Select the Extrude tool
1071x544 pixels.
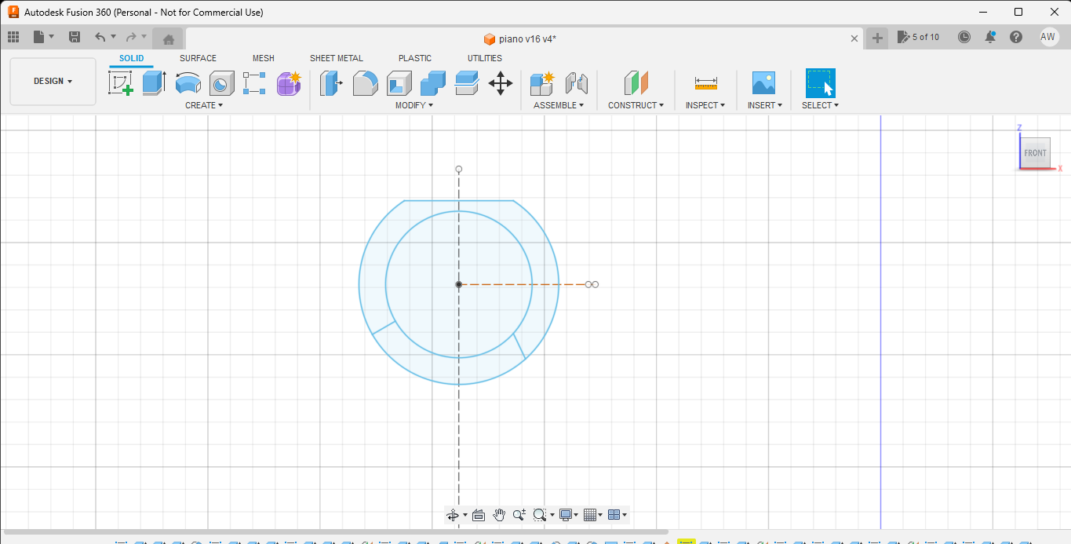click(154, 82)
